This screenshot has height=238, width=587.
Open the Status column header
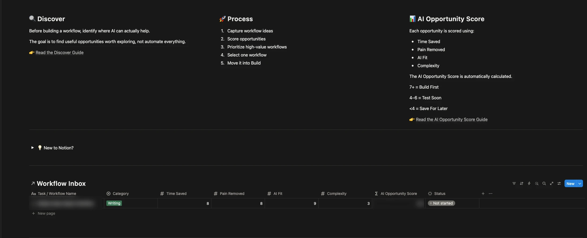(440, 194)
